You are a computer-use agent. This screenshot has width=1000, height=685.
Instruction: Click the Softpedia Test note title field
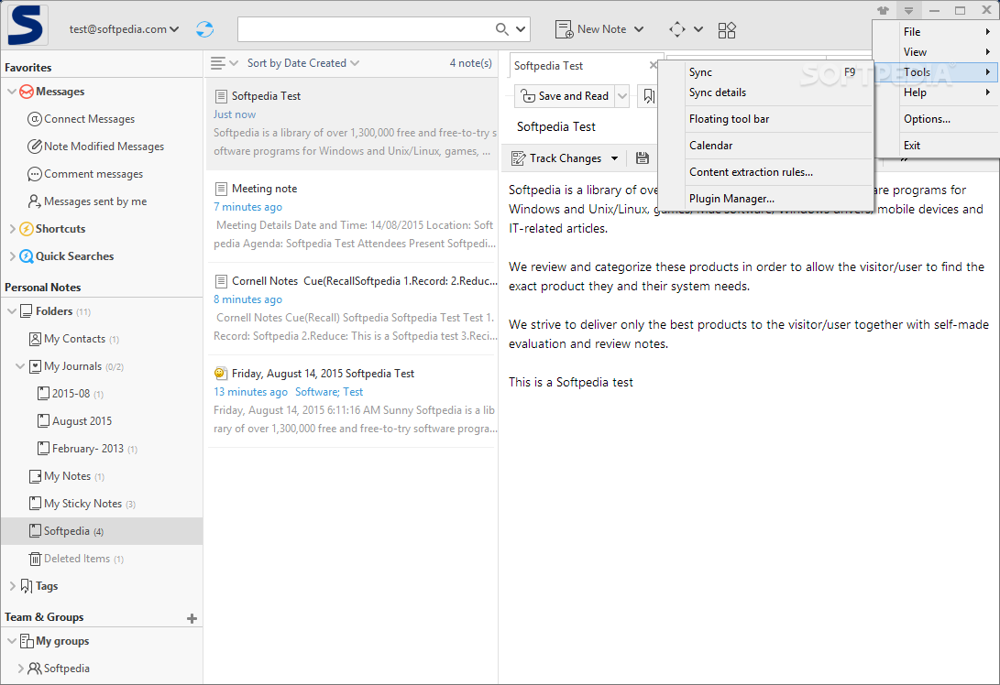pos(556,126)
